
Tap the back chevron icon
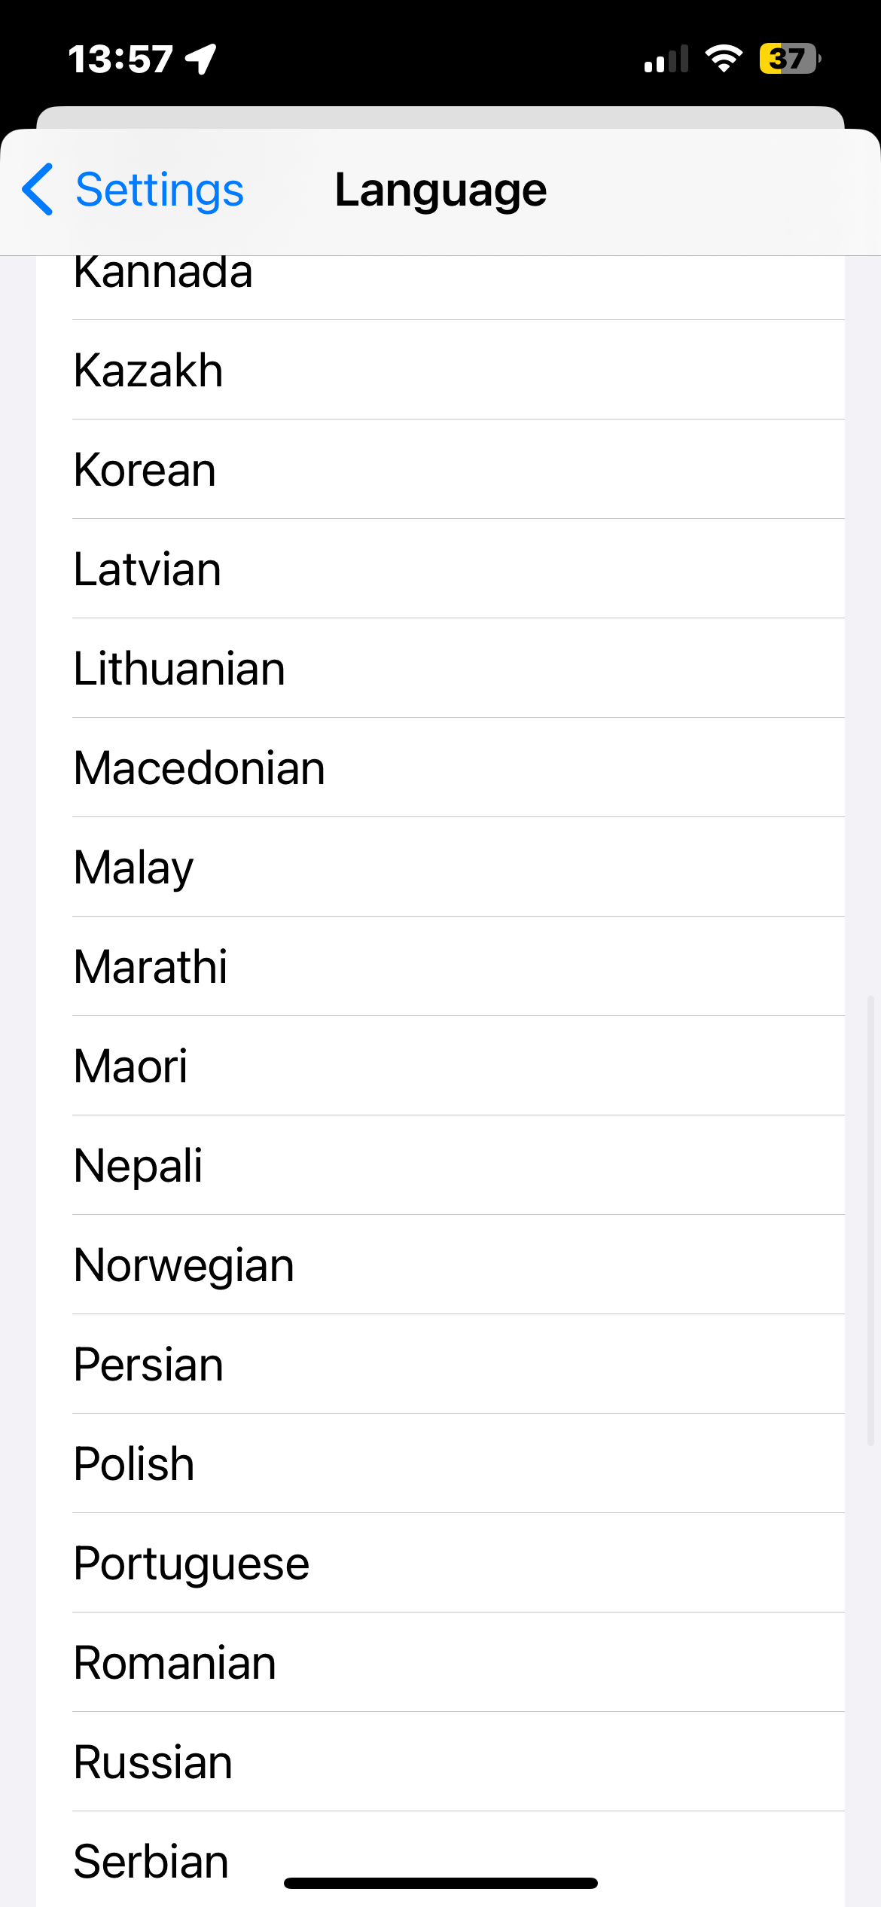pyautogui.click(x=38, y=190)
